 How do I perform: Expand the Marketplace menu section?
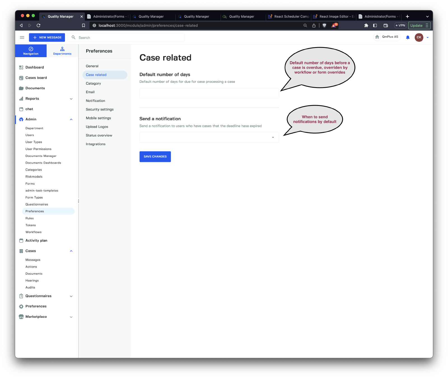coord(71,317)
